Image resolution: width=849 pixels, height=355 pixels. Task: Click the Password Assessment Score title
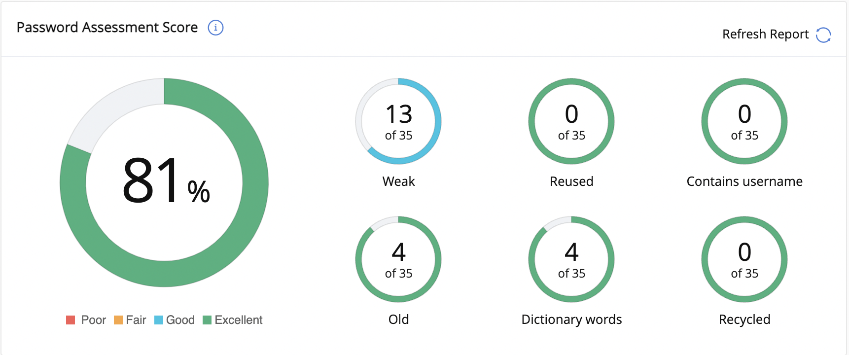pyautogui.click(x=107, y=28)
